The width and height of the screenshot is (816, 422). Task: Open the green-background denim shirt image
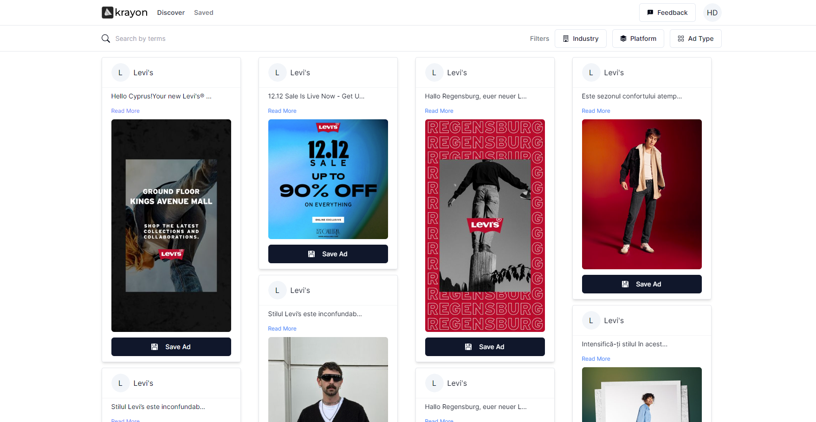click(641, 395)
